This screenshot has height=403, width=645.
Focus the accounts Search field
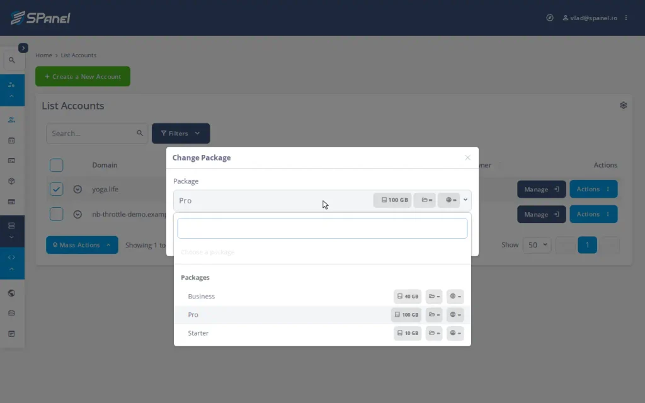96,133
